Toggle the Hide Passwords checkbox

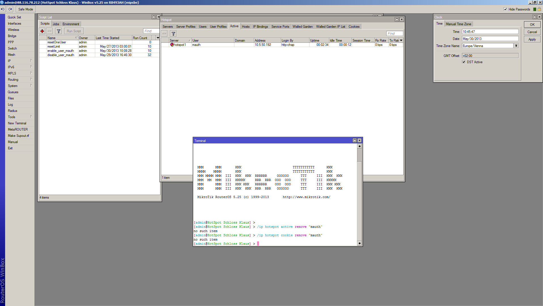click(x=505, y=9)
